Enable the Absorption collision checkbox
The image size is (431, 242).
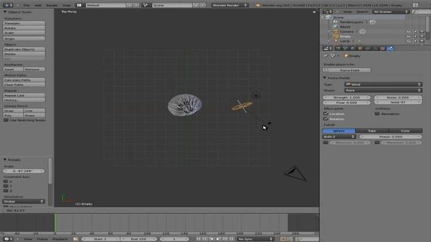[x=377, y=114]
